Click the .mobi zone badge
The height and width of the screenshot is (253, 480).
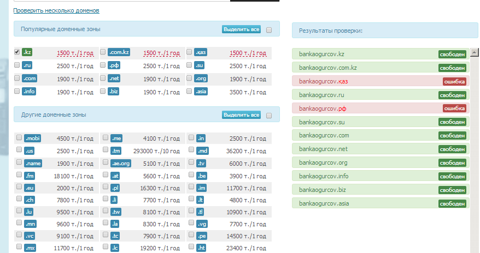click(32, 138)
